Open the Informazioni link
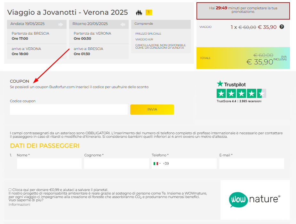This screenshot has width=296, height=224. coord(19,204)
